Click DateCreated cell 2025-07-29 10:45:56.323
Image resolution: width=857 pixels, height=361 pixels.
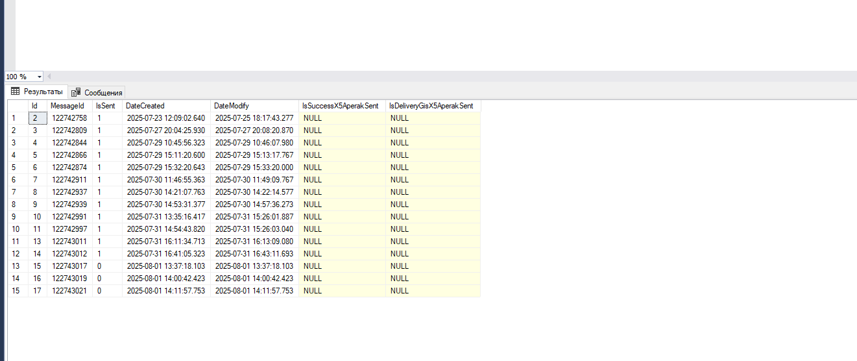(x=167, y=143)
